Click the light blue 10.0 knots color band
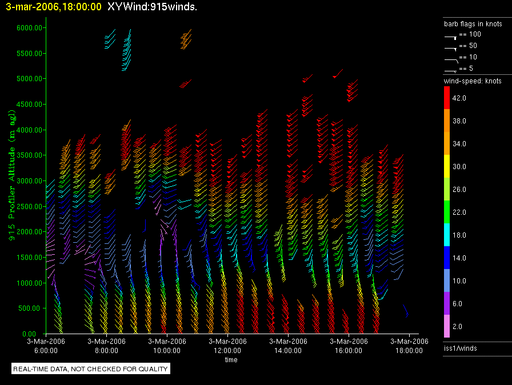The height and width of the screenshot is (385, 512). click(x=447, y=280)
